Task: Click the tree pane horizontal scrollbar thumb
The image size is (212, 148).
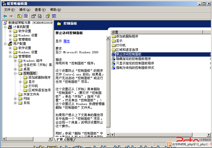Action: point(20,139)
